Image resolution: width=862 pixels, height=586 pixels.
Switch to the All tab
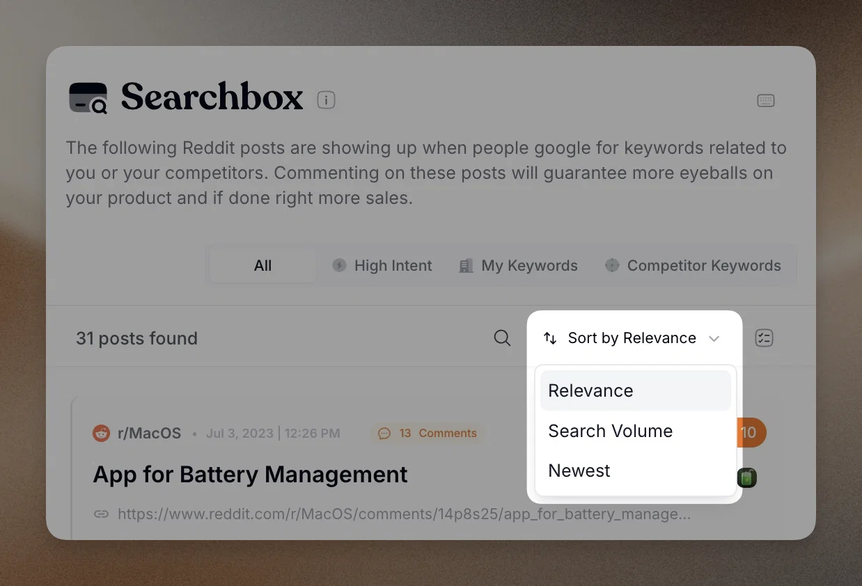tap(263, 266)
